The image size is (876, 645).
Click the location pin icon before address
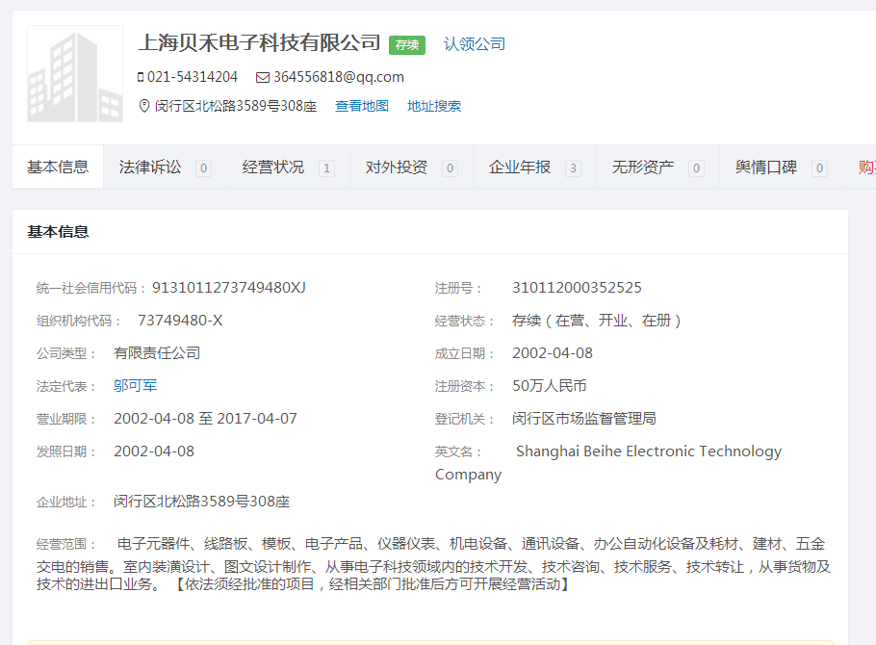(x=144, y=106)
